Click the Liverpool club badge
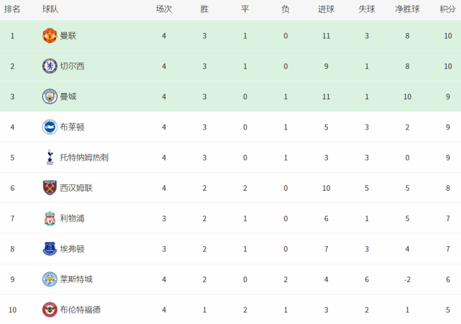461x324 pixels. 50,218
